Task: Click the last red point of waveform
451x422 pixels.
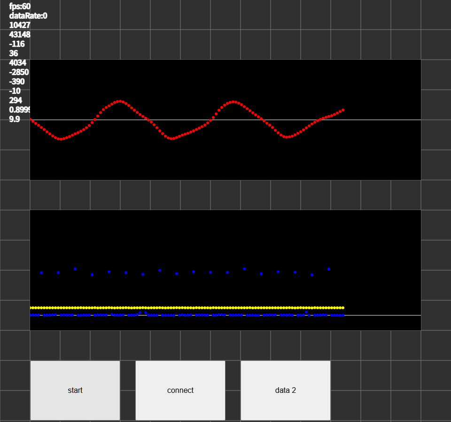Action: (343, 110)
